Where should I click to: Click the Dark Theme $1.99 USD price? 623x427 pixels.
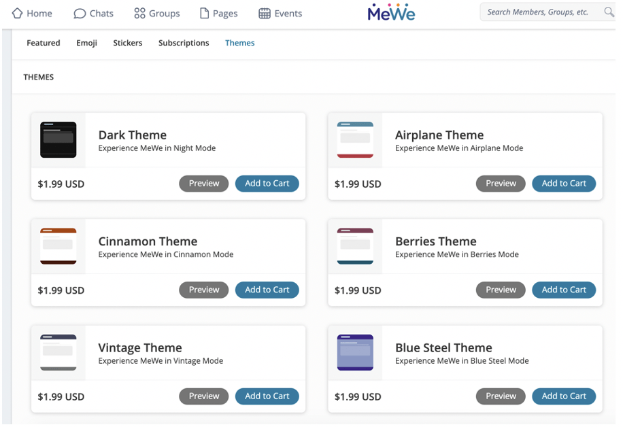[61, 184]
